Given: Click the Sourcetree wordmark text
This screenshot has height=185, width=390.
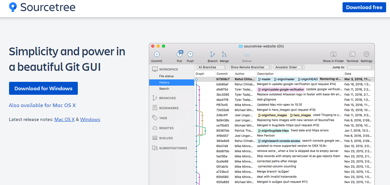Looking at the screenshot, I should click(48, 7).
